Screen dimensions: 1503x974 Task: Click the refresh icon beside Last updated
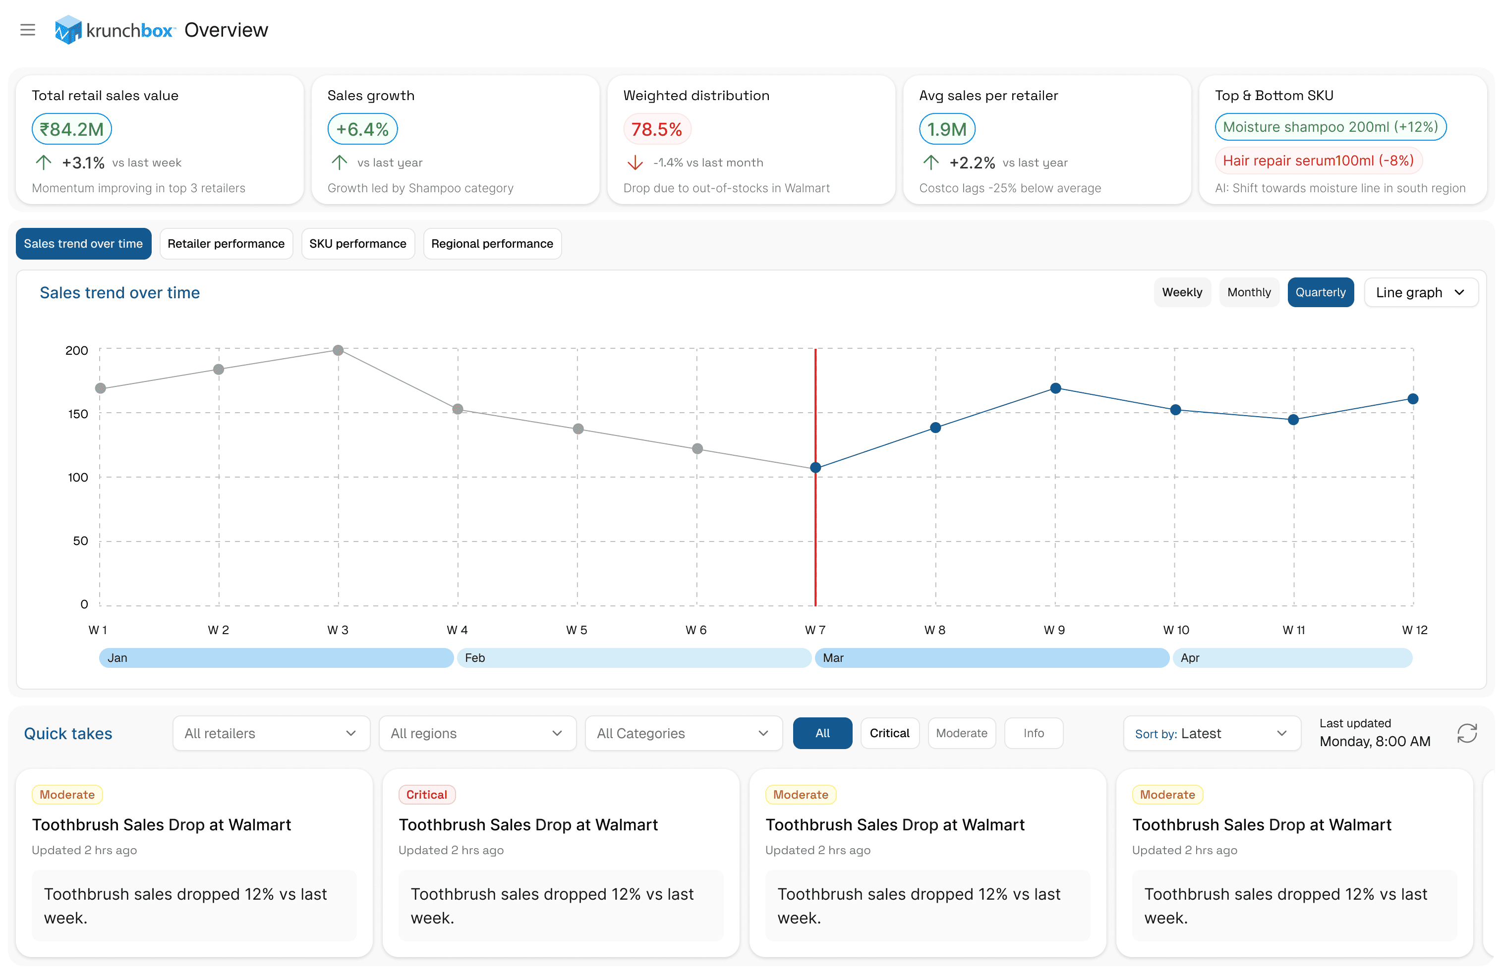pyautogui.click(x=1466, y=733)
